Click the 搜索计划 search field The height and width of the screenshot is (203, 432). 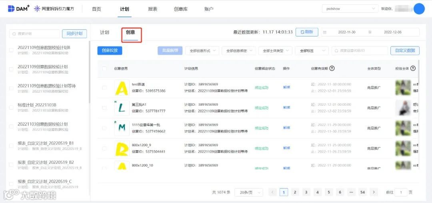(x=34, y=34)
